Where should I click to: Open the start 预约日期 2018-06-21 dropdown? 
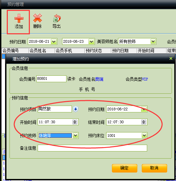(x=54, y=41)
